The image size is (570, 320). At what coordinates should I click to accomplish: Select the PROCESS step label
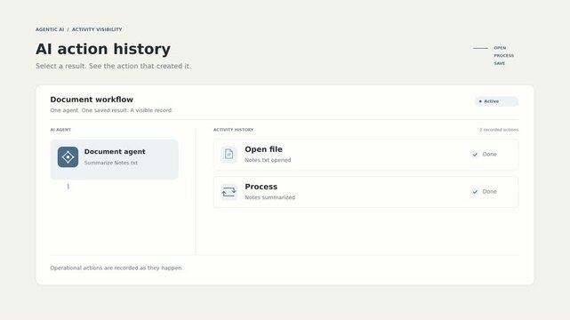[x=504, y=56]
